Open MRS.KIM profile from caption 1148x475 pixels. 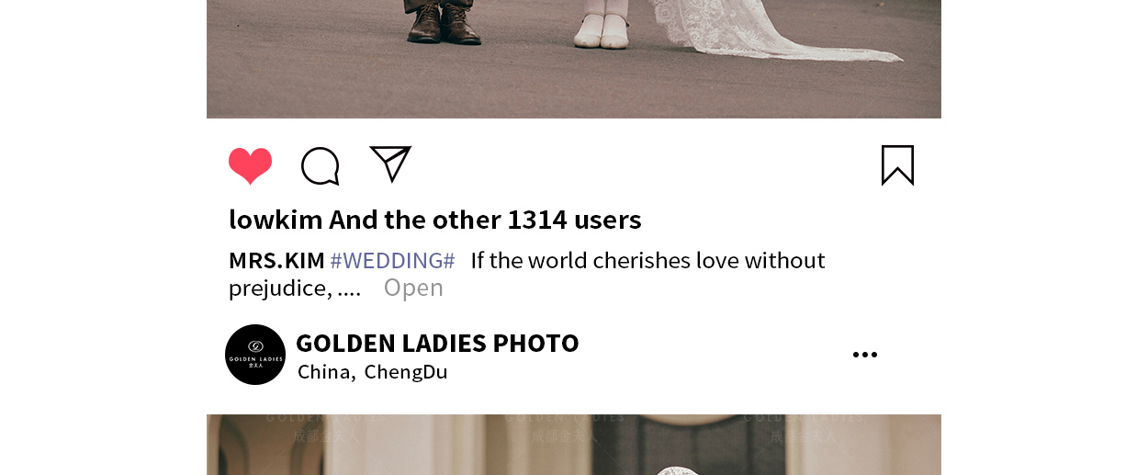click(x=276, y=261)
